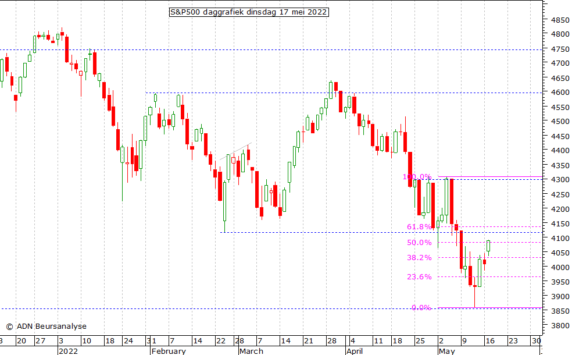The height and width of the screenshot is (355, 572).
Task: Select the 100.0% Fibonacci retracement label
Action: pyautogui.click(x=417, y=177)
